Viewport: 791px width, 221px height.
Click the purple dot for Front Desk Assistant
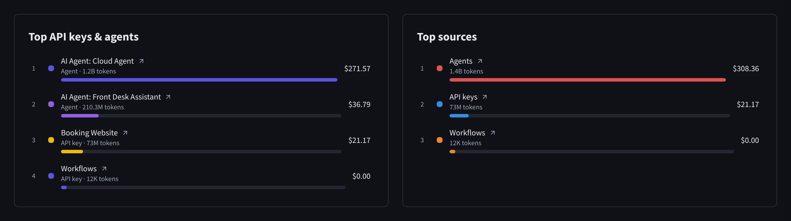[51, 104]
